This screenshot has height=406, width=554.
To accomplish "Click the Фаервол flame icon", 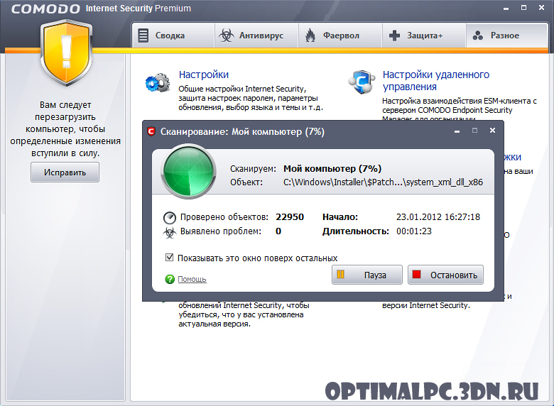I will tap(310, 35).
